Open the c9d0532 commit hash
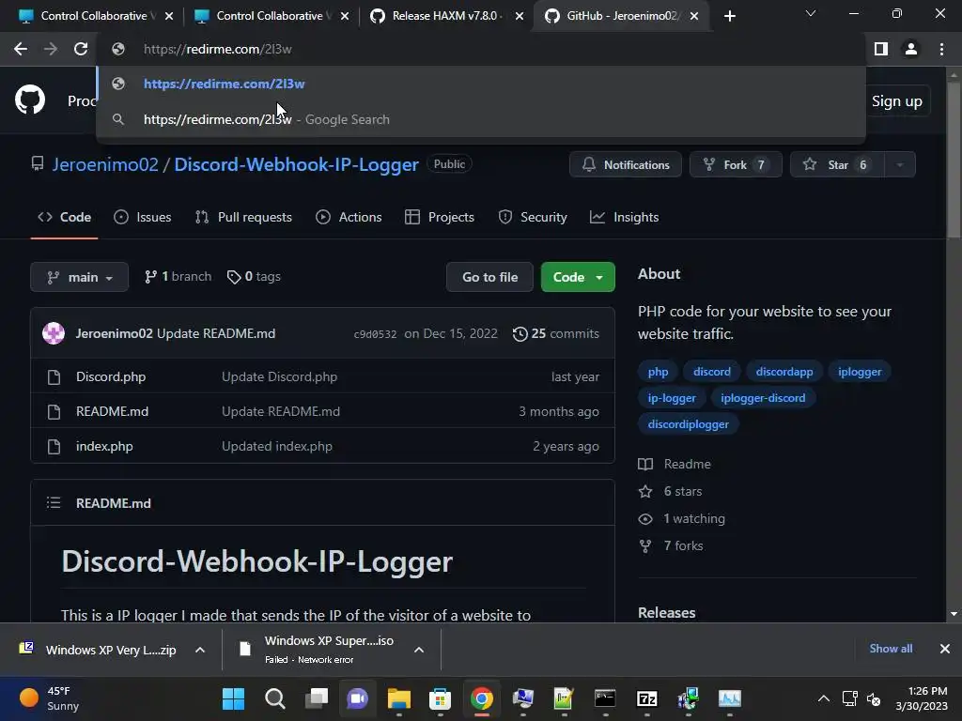The image size is (962, 721). [x=375, y=334]
